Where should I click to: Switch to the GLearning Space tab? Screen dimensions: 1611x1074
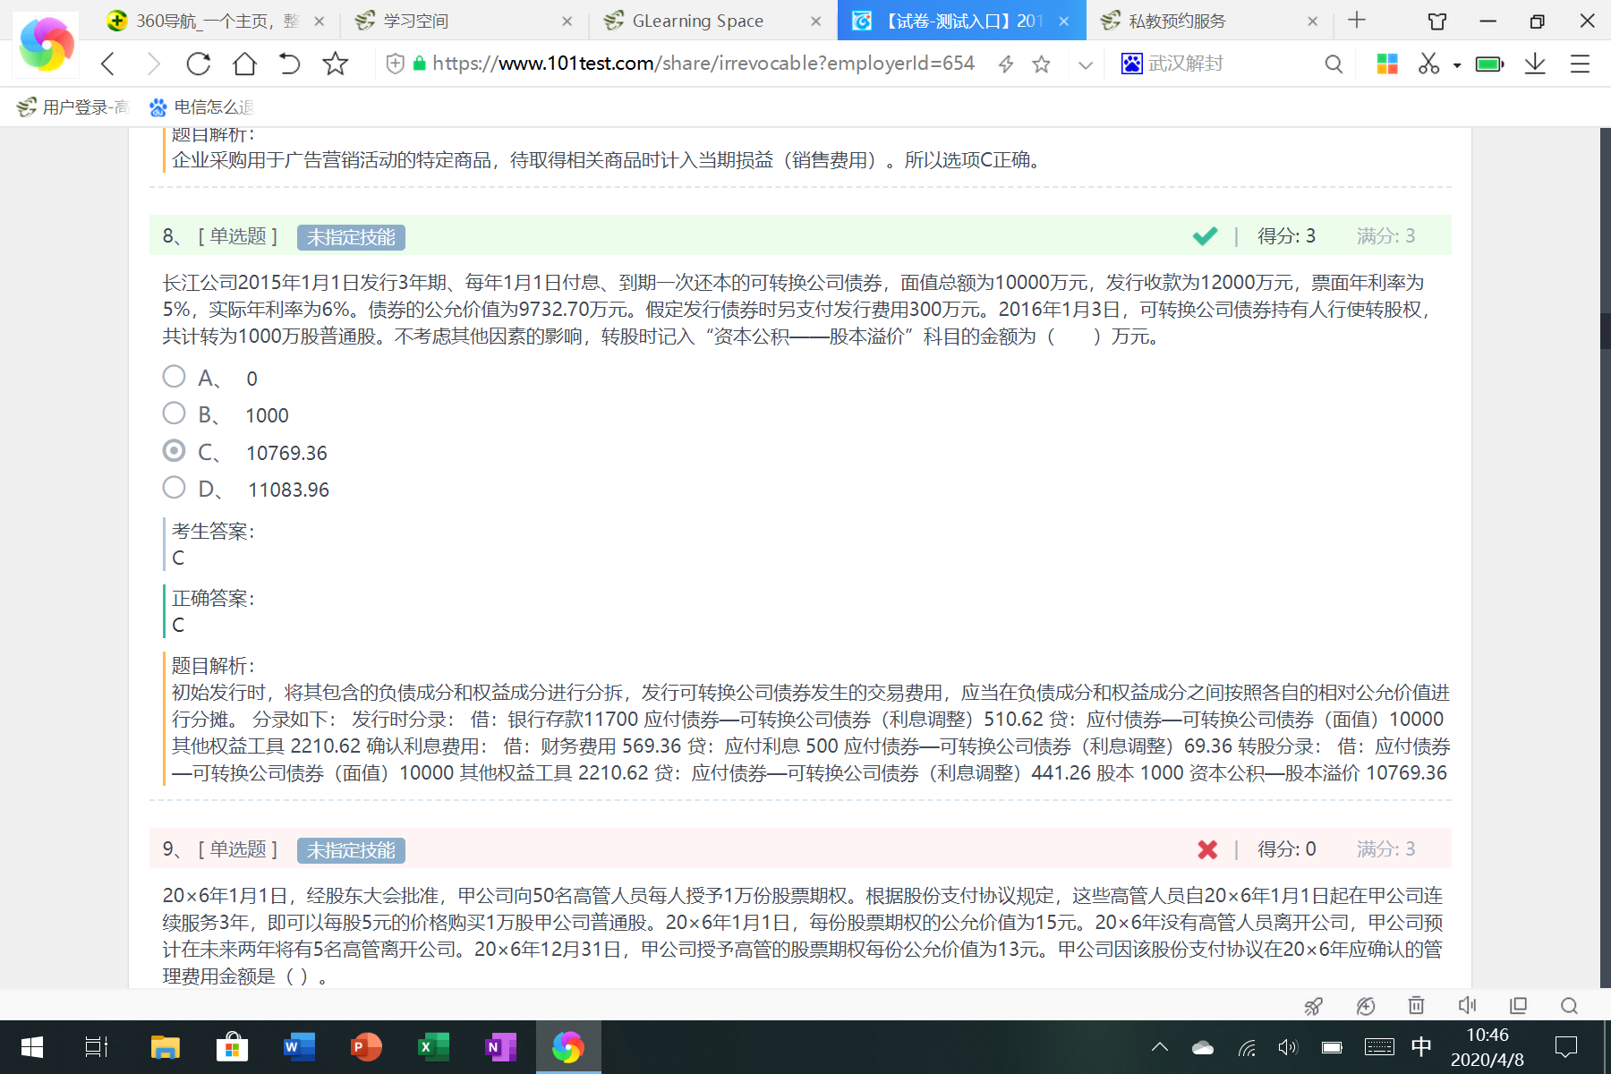tap(697, 21)
